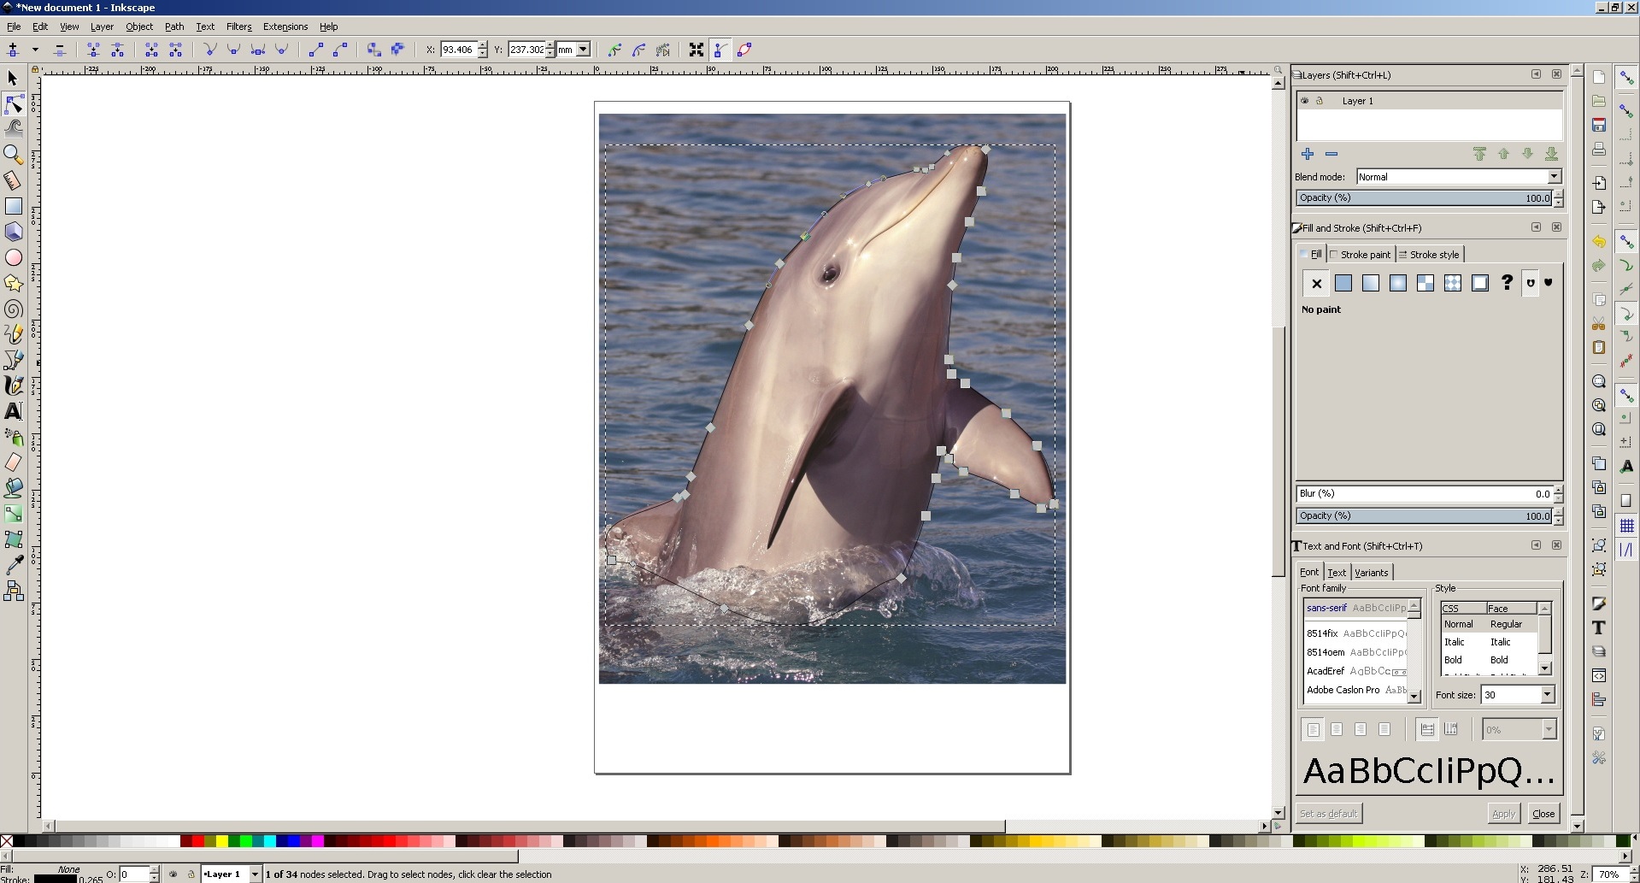Image resolution: width=1640 pixels, height=883 pixels.
Task: Open the Filters menu
Action: point(238,26)
